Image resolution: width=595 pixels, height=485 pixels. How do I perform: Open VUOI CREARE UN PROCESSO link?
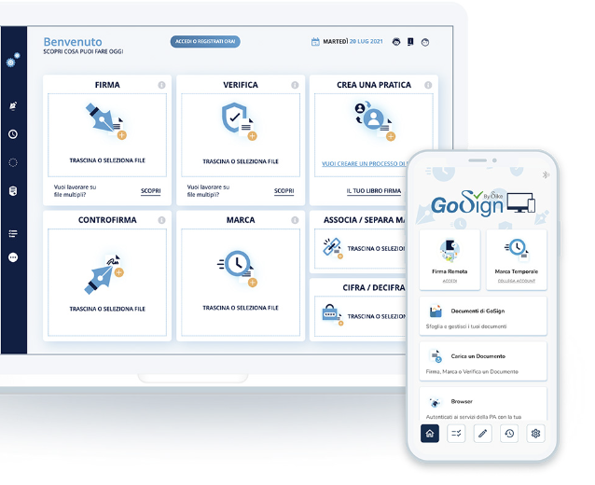(x=364, y=164)
